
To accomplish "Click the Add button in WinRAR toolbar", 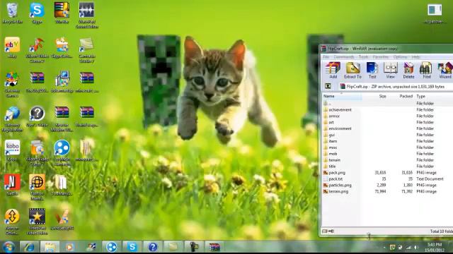I will point(333,71).
